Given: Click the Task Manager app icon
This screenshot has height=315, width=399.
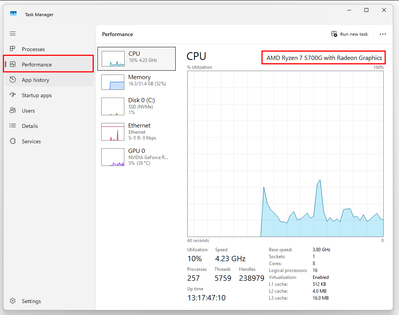Looking at the screenshot, I should coord(13,13).
